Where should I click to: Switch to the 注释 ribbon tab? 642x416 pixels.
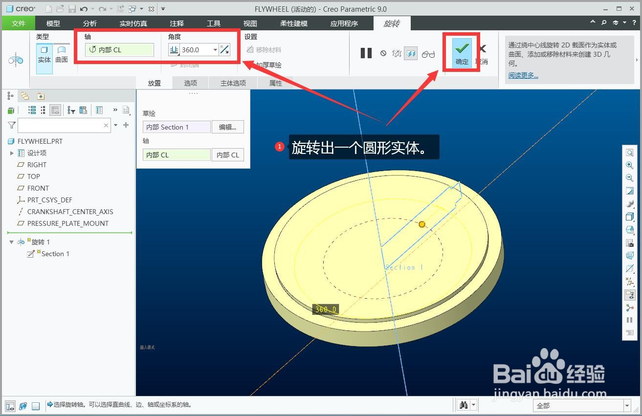(177, 23)
